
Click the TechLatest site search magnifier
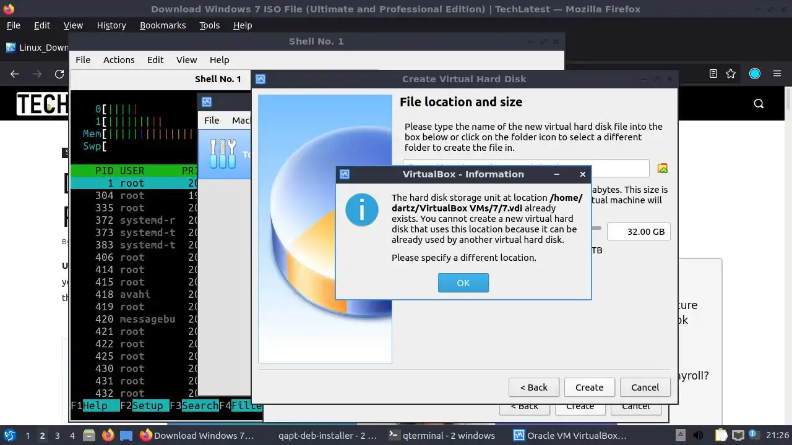(759, 104)
